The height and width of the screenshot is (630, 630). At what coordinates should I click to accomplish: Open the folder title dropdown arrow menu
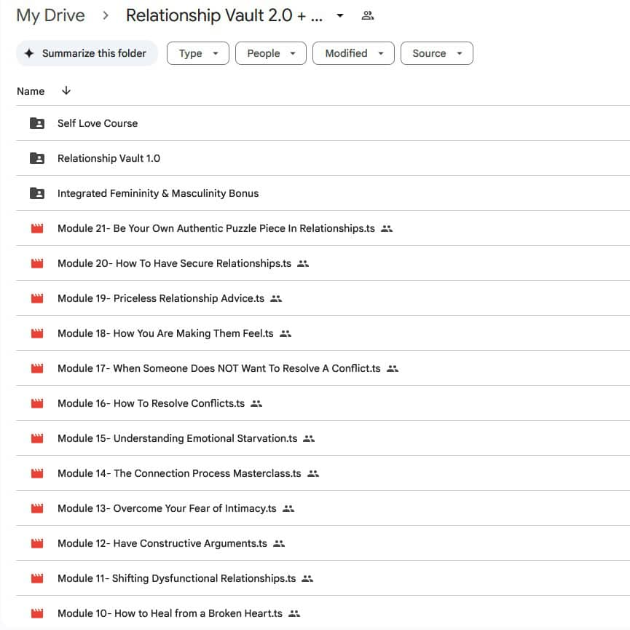click(x=339, y=15)
